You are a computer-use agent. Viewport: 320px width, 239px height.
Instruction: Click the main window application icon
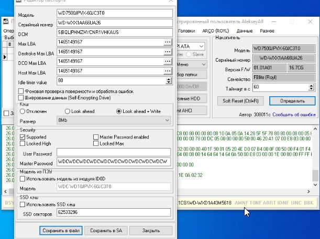[6, 21]
